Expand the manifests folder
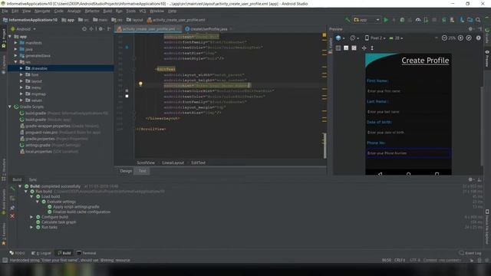Viewport: 491px width, 276px height. (x=16, y=43)
